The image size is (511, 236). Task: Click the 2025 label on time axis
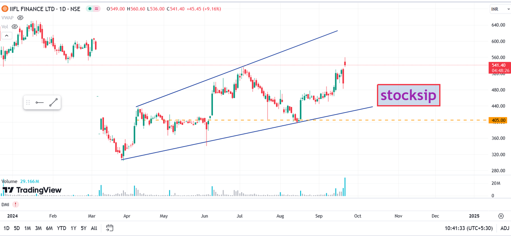click(474, 216)
